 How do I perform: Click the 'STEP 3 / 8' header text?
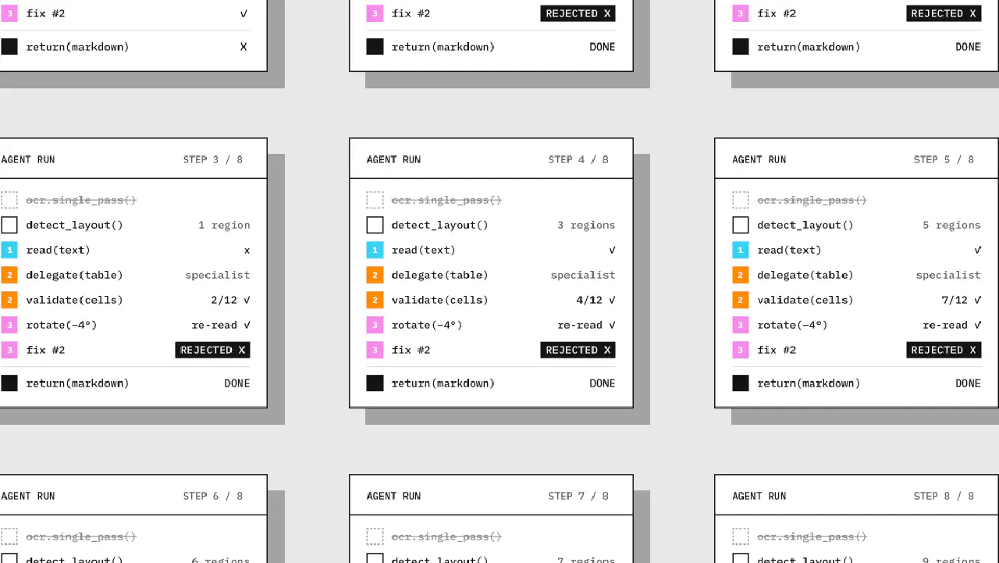click(x=213, y=159)
